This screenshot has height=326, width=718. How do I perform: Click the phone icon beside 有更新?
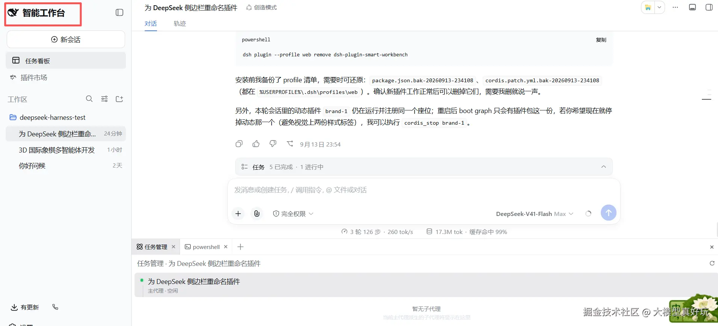[55, 307]
